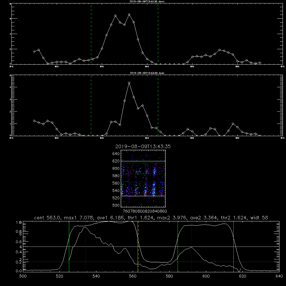Viewport: 286px width, 286px height.
Task: Click the 500 label on bottom plot x-axis
Action: (x=23, y=276)
